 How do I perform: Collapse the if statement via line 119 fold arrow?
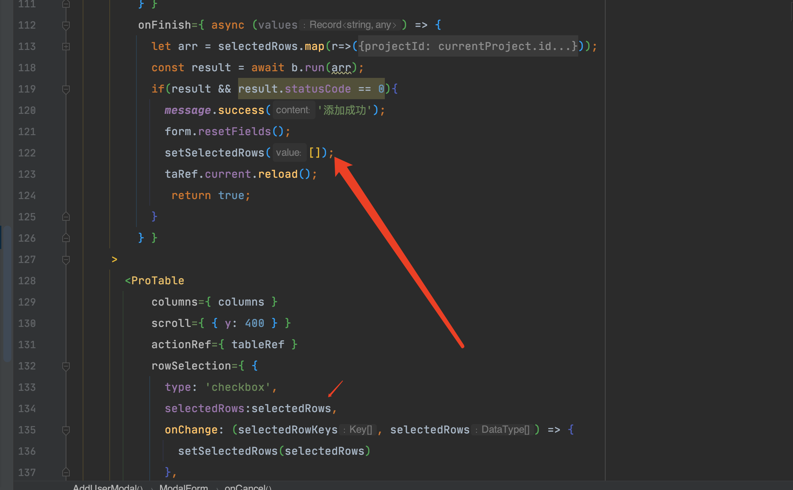pos(66,89)
